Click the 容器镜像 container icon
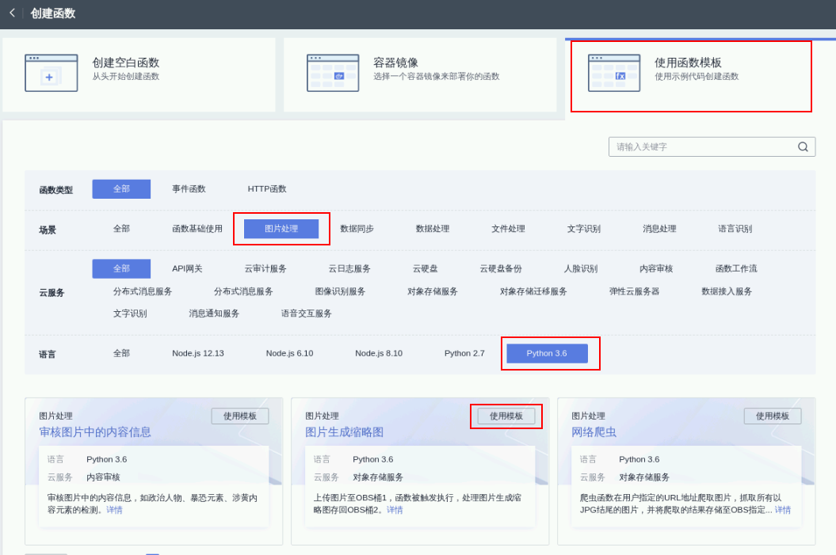Image resolution: width=836 pixels, height=555 pixels. point(333,73)
